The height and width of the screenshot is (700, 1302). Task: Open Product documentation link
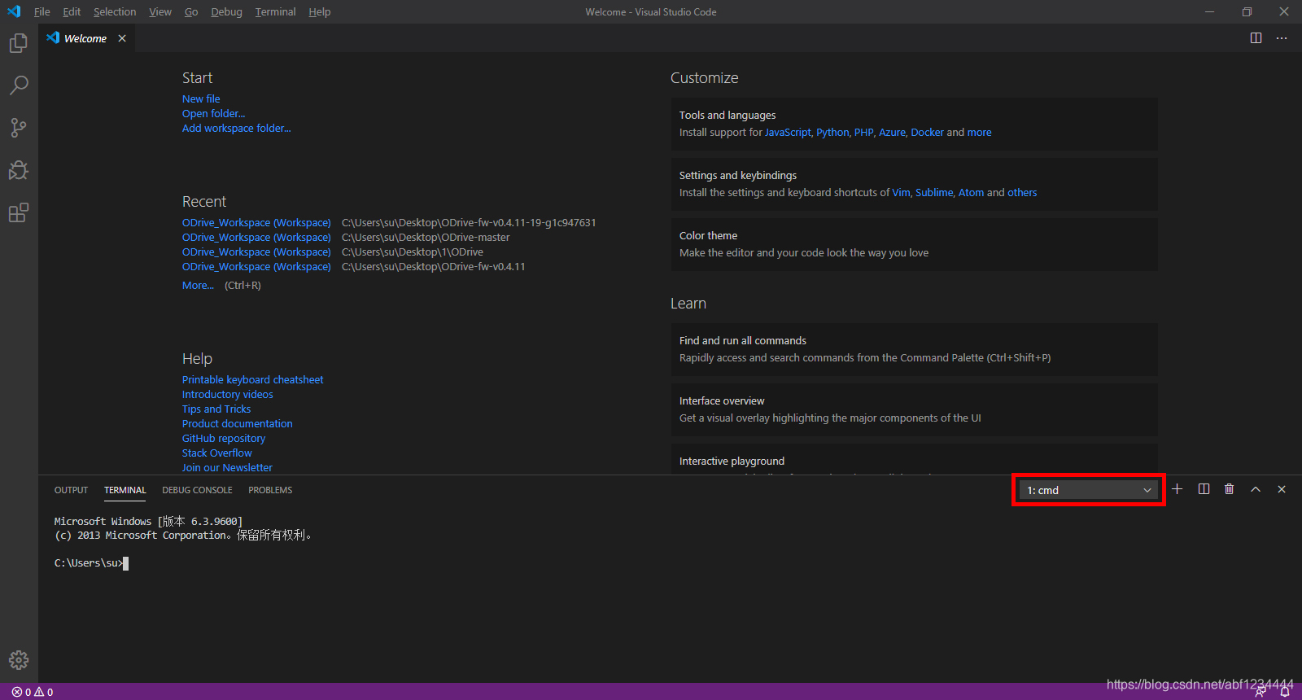[237, 423]
